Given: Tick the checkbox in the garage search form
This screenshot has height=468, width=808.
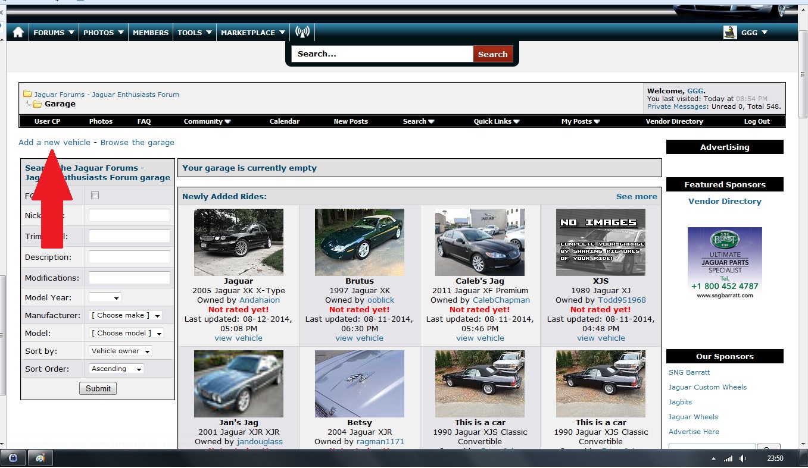Looking at the screenshot, I should click(x=95, y=196).
